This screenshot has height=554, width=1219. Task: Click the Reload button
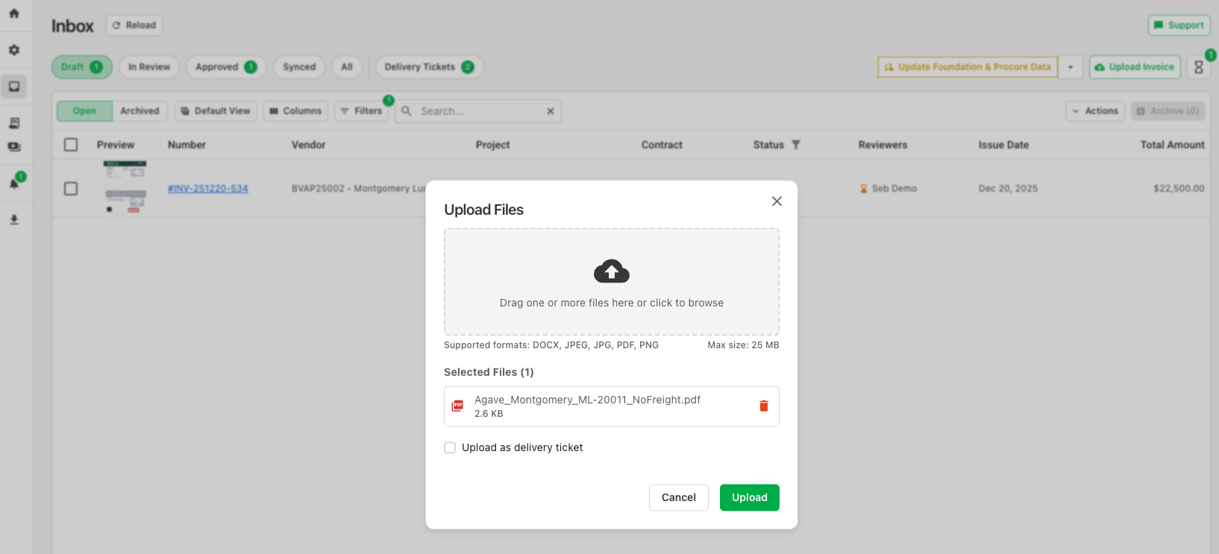point(134,25)
